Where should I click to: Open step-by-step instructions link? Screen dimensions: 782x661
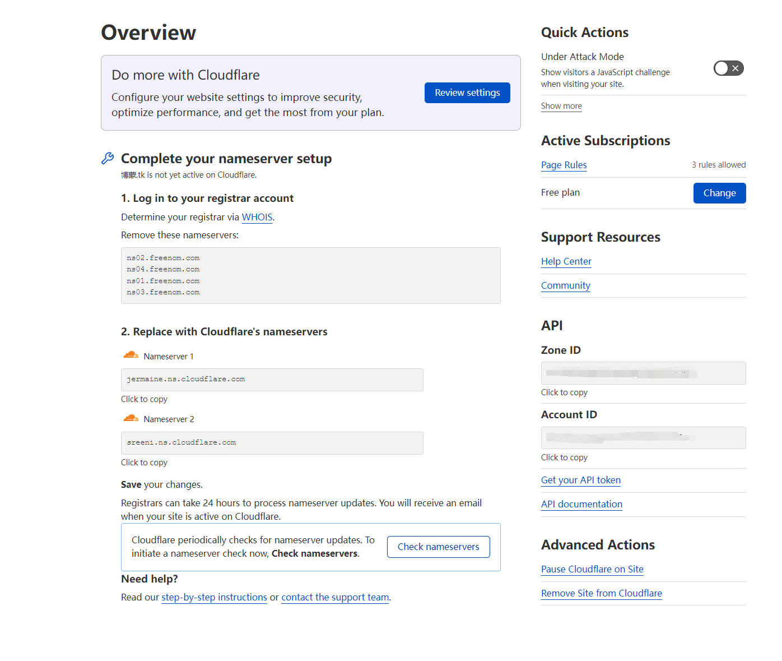(x=214, y=597)
